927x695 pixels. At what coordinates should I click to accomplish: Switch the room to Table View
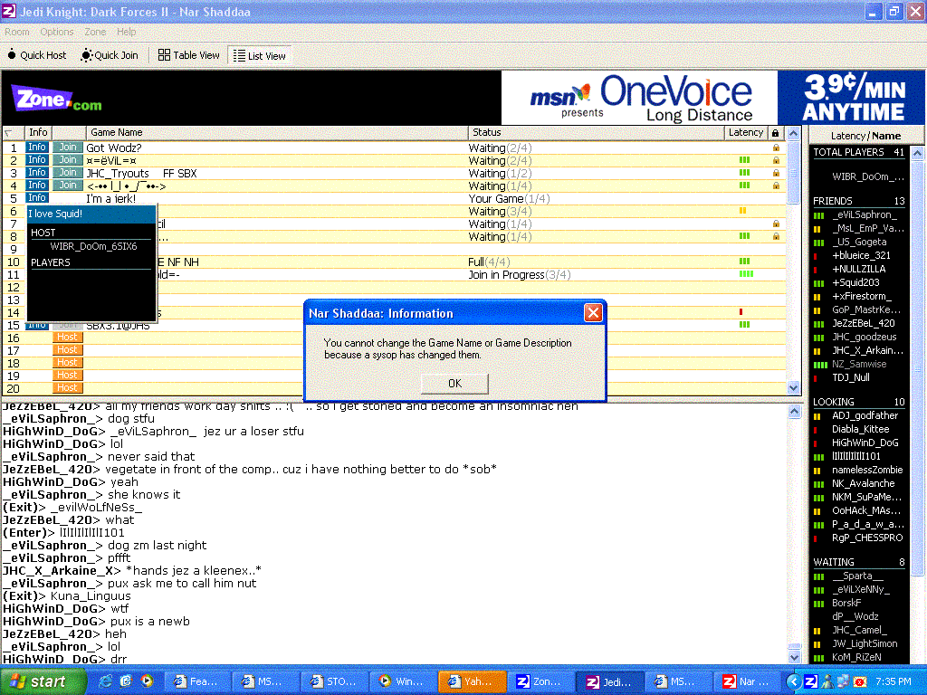point(189,55)
